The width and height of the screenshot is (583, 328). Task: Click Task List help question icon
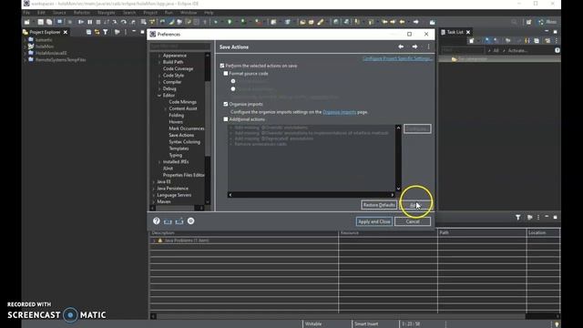point(557,50)
